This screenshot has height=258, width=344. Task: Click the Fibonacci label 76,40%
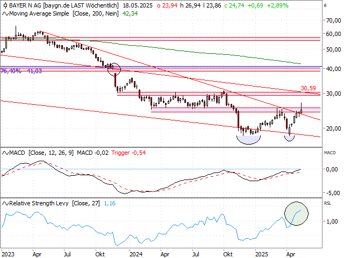[11, 71]
